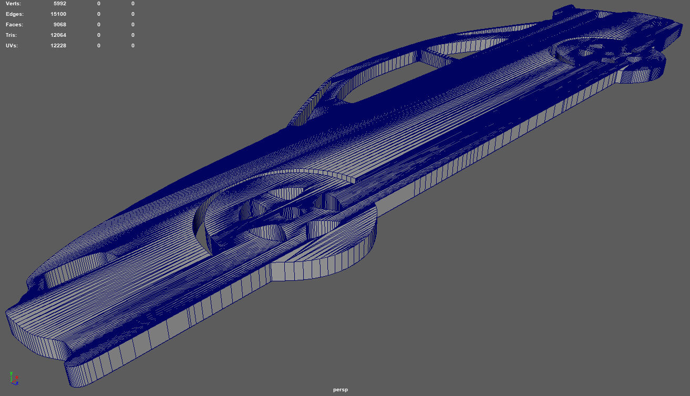690x396 pixels.
Task: Click the edge count value 15100
Action: click(58, 14)
